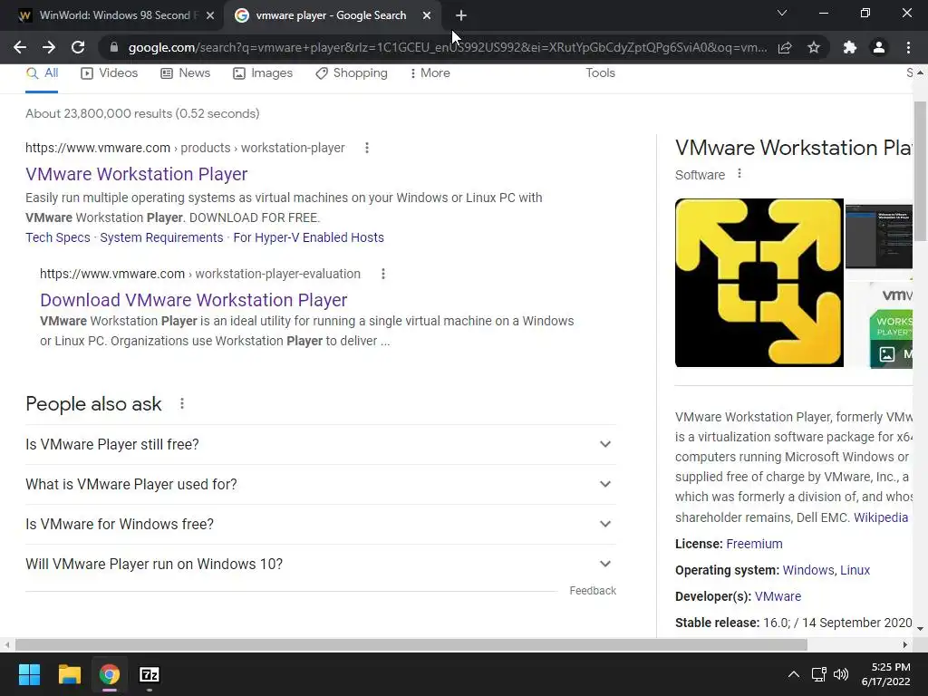Image resolution: width=928 pixels, height=696 pixels.
Task: Click the address bar URL field
Action: click(447, 47)
